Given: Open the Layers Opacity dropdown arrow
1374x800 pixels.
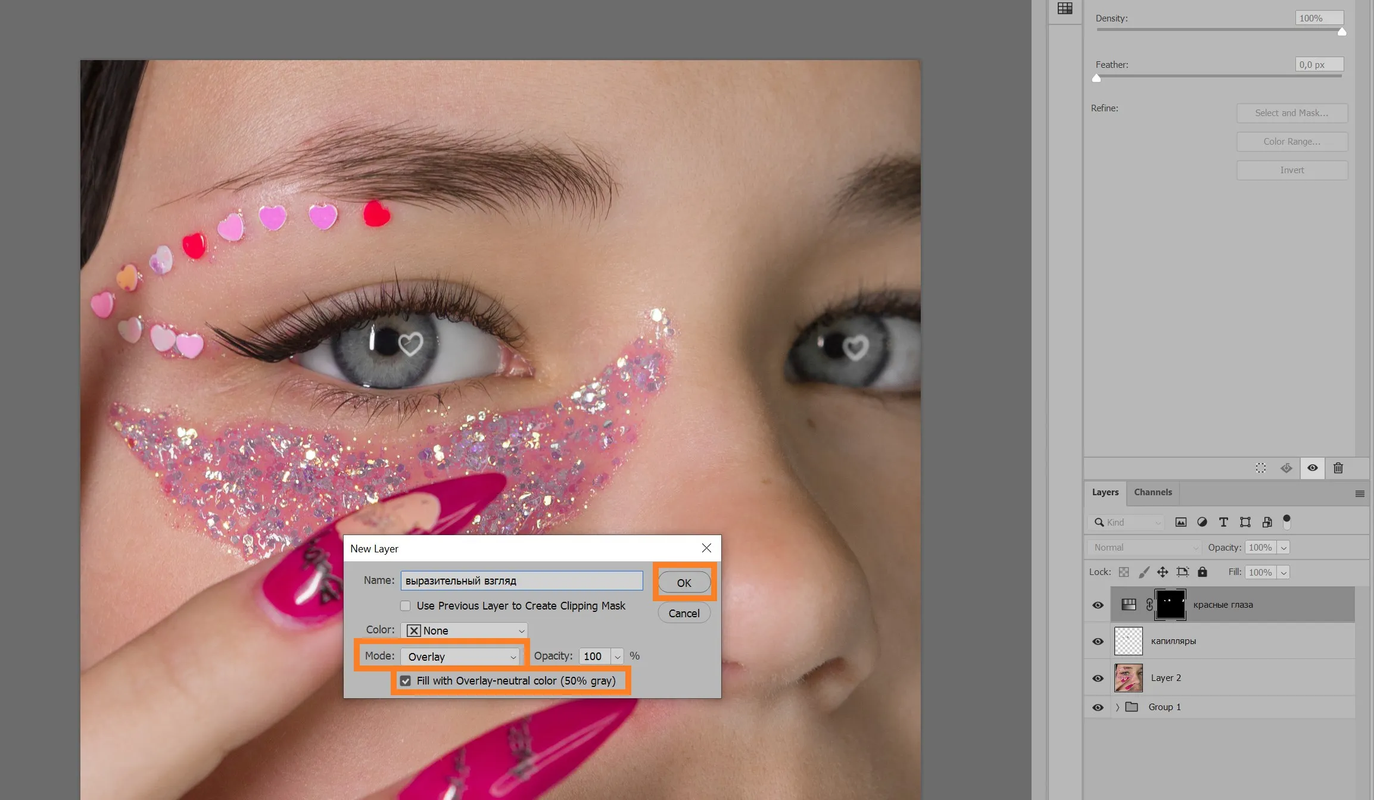Looking at the screenshot, I should [x=1283, y=548].
